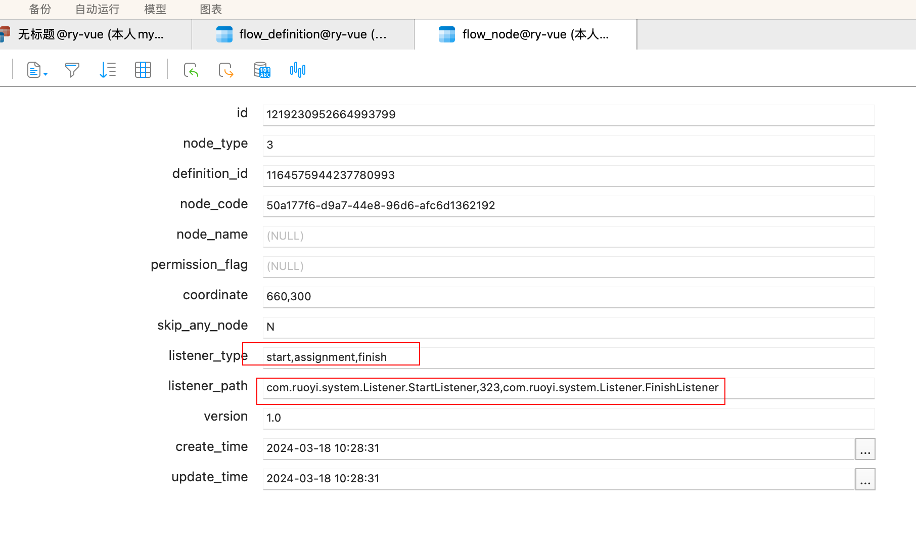Click the flow_definition tab table icon
Screen dimensions: 916x548
click(x=224, y=34)
